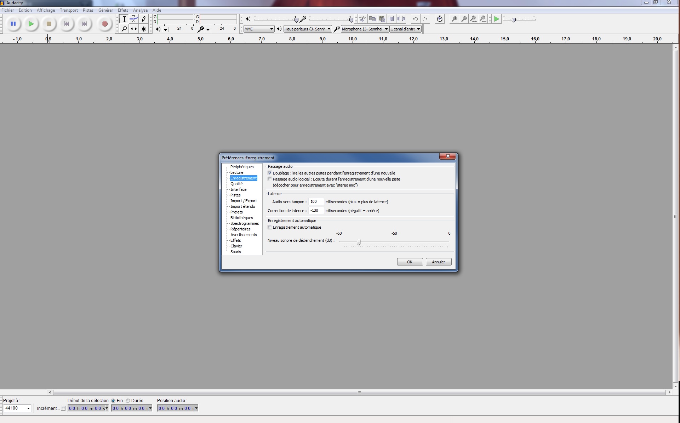Image resolution: width=680 pixels, height=423 pixels.
Task: Open the Effets menu
Action: tap(123, 10)
